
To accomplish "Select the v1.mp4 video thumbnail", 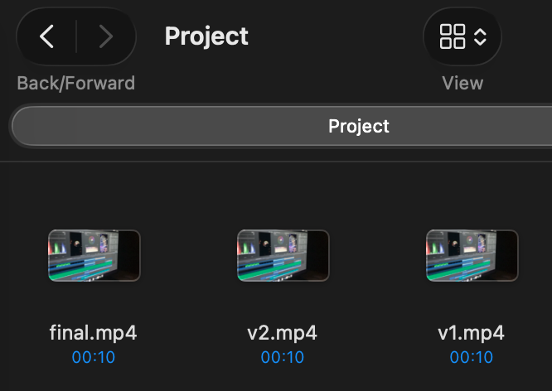I will coord(472,255).
